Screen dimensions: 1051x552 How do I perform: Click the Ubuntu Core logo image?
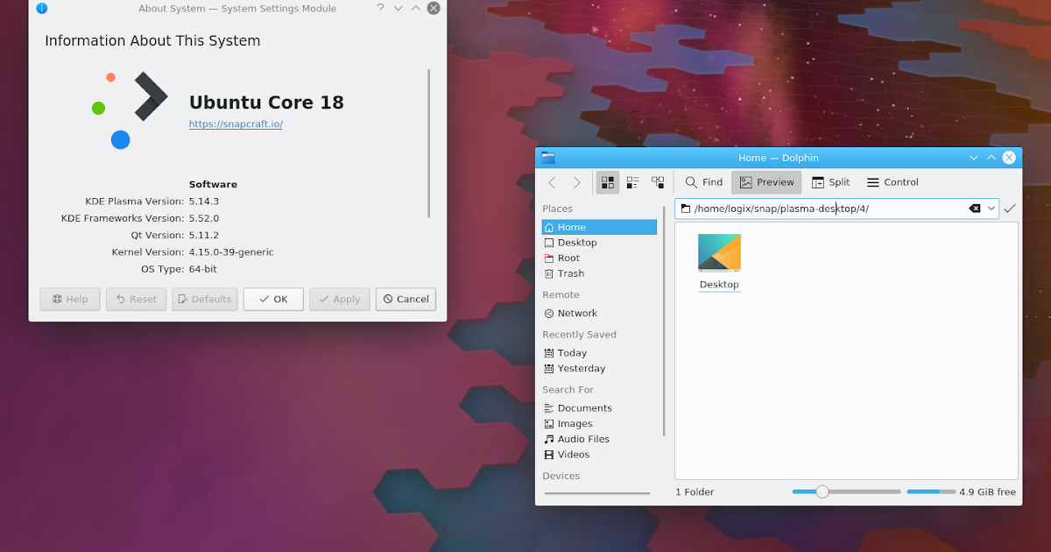click(130, 110)
